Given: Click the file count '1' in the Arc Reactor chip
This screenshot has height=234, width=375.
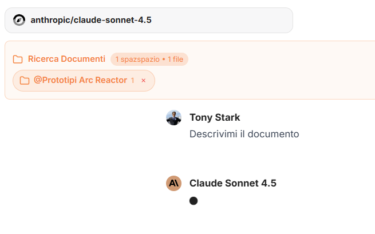Looking at the screenshot, I should point(132,81).
